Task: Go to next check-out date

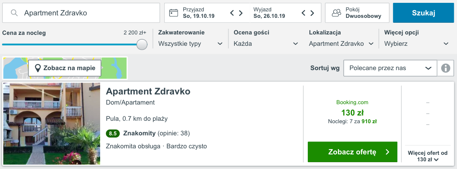Action: [x=312, y=13]
